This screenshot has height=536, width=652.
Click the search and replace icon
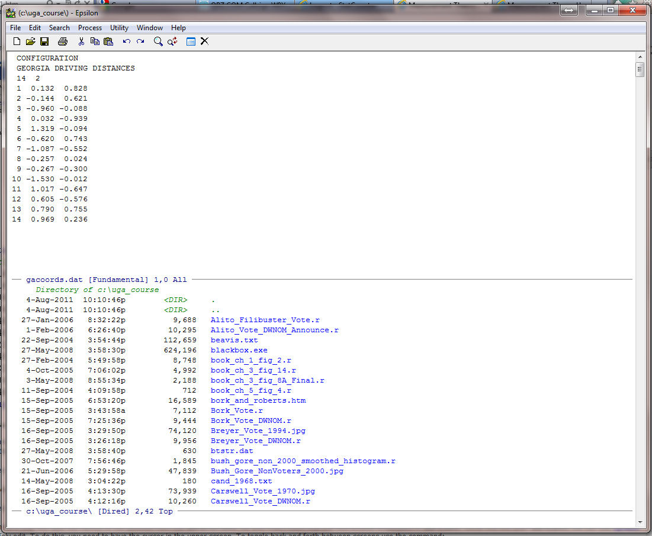(172, 41)
